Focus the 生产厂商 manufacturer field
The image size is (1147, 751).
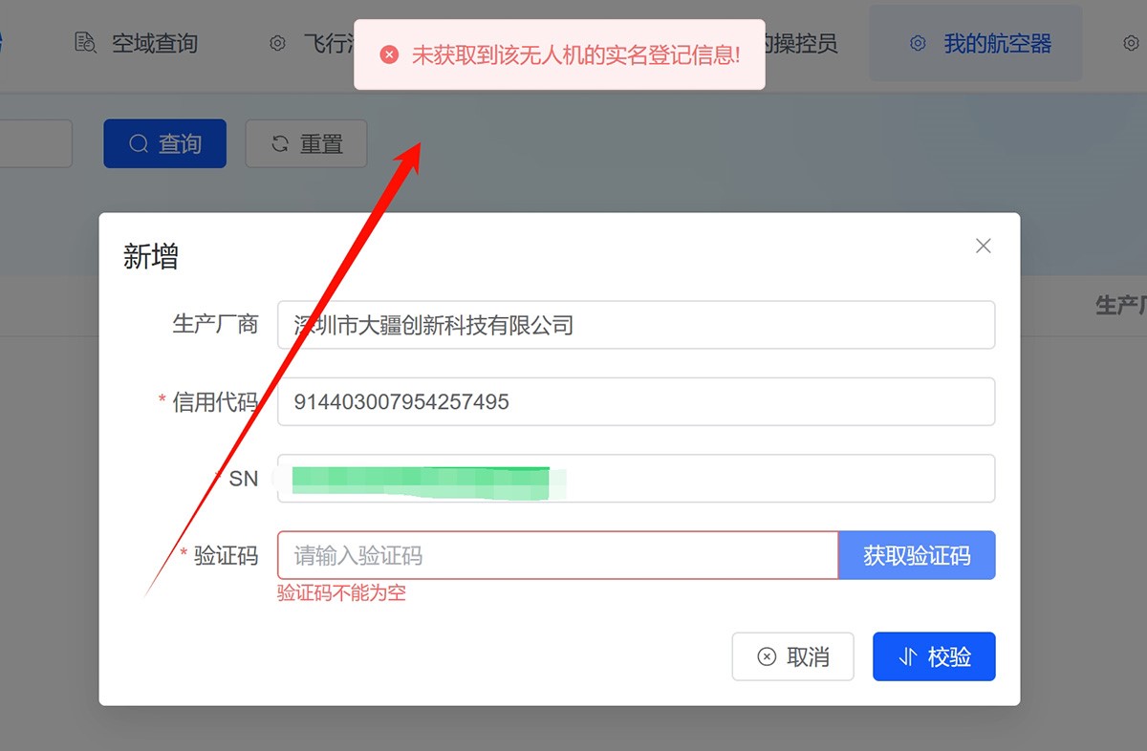point(636,325)
